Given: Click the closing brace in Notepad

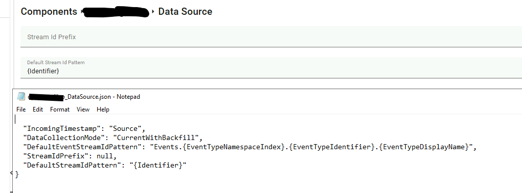Looking at the screenshot, I should [x=17, y=174].
